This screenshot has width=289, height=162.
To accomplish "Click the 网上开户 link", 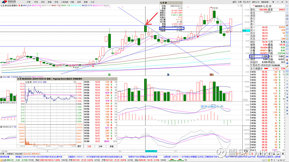I will pyautogui.click(x=247, y=2).
